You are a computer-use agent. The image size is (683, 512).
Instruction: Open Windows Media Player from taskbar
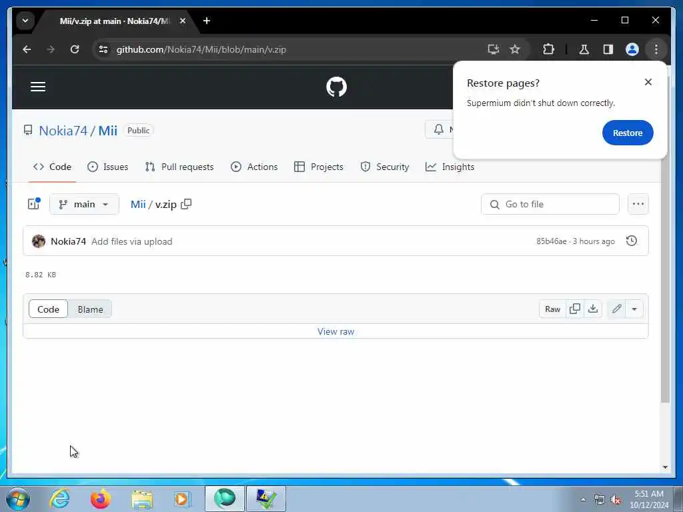pyautogui.click(x=183, y=499)
